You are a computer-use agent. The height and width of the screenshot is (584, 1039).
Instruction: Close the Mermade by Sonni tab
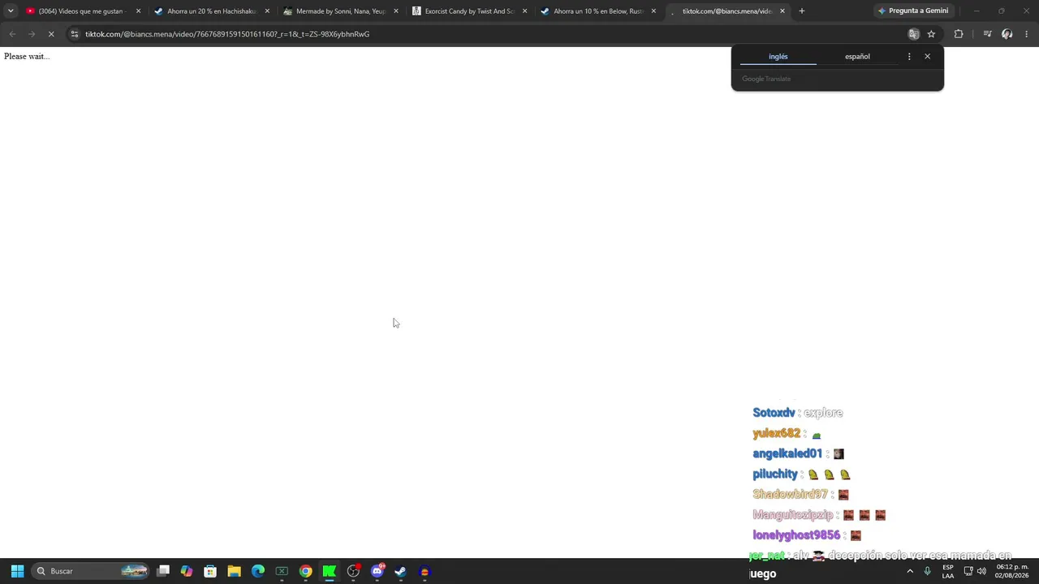coord(396,11)
